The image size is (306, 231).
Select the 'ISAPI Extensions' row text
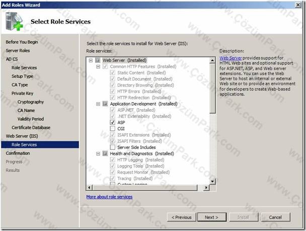(144, 135)
